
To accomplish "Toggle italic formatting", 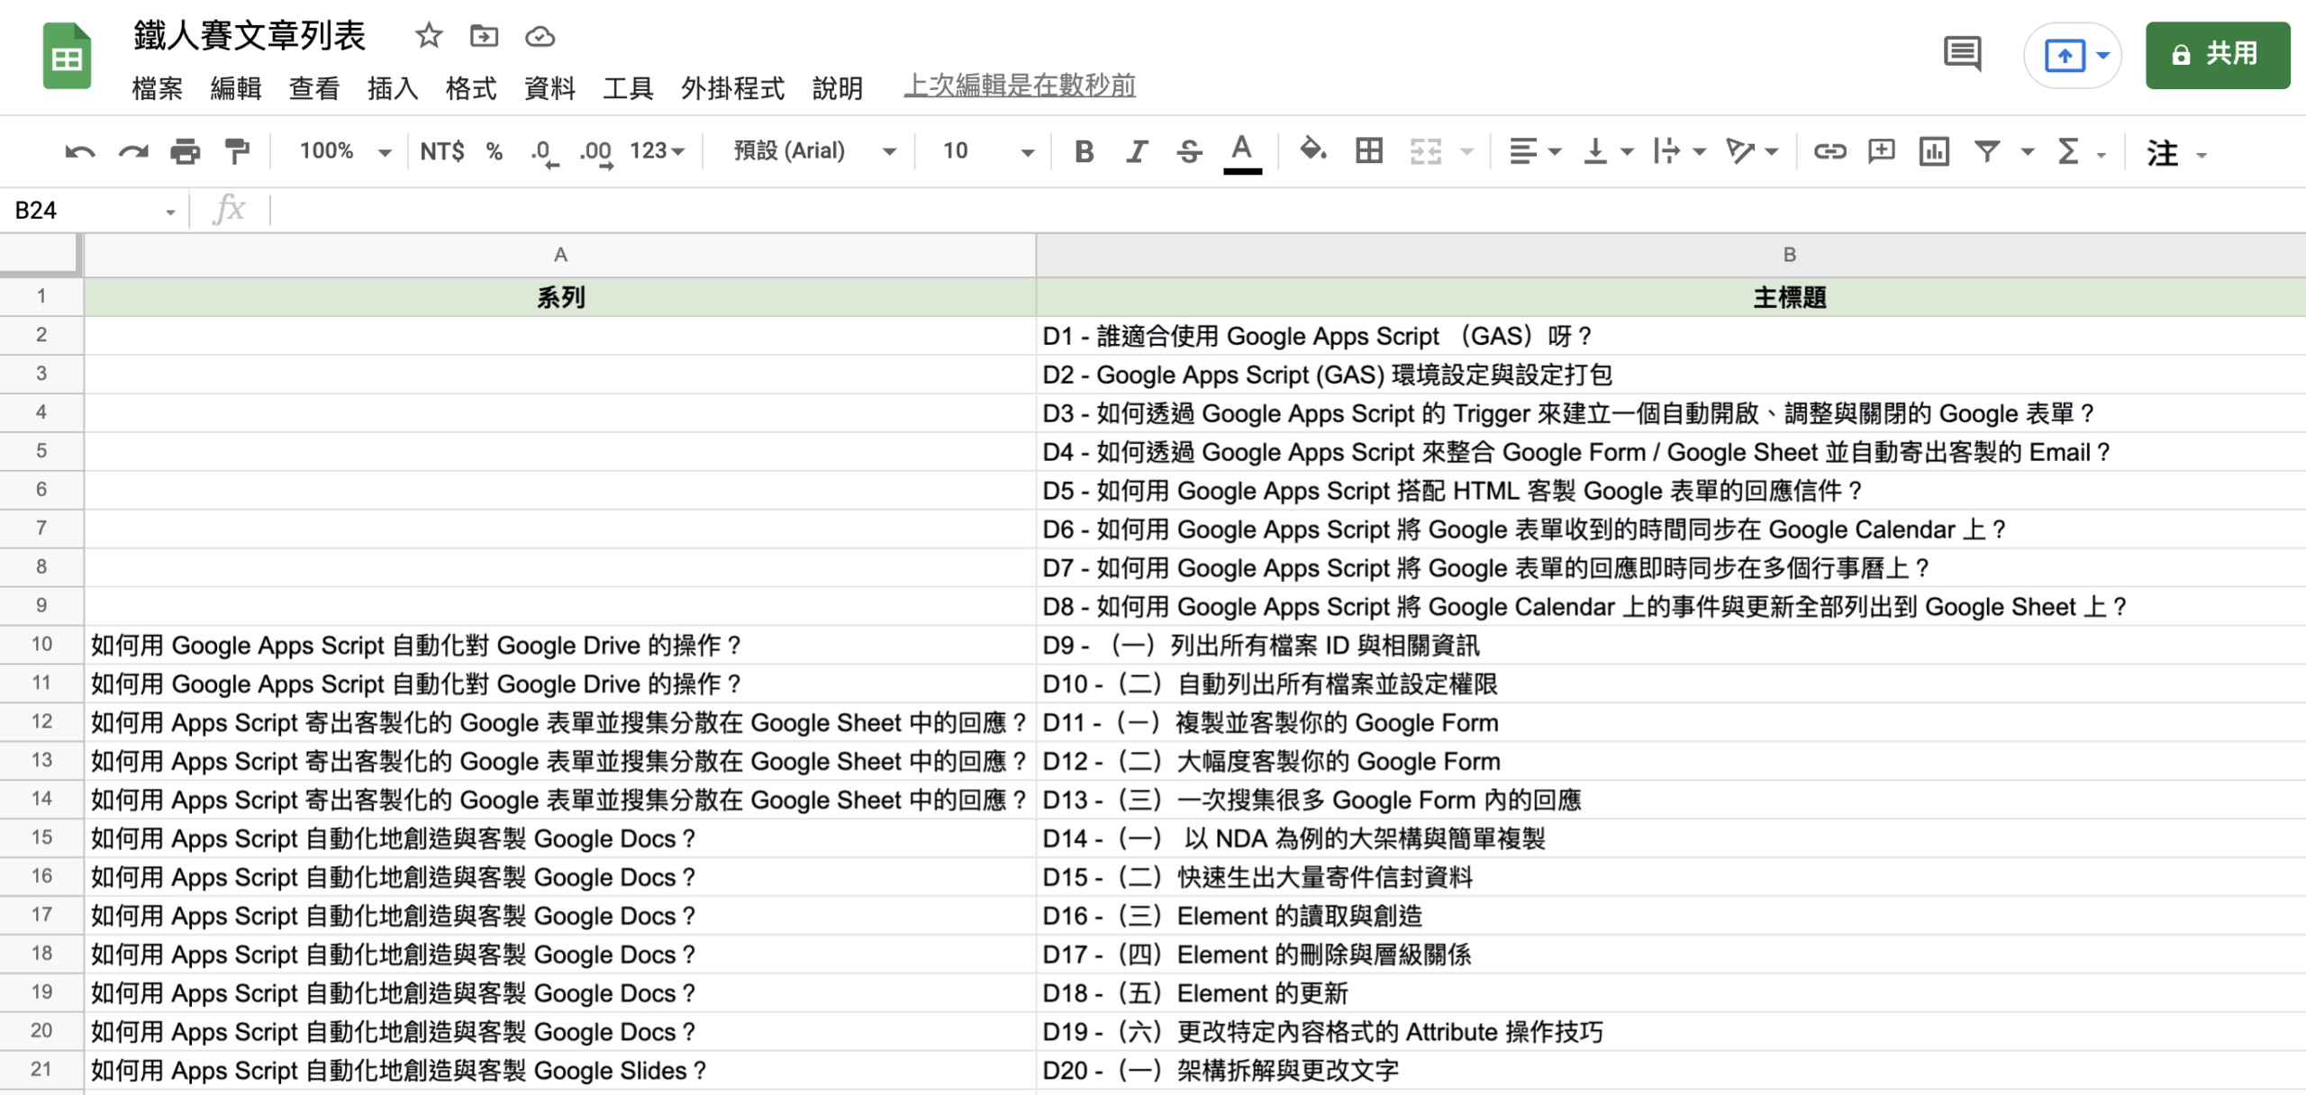I will click(x=1137, y=151).
